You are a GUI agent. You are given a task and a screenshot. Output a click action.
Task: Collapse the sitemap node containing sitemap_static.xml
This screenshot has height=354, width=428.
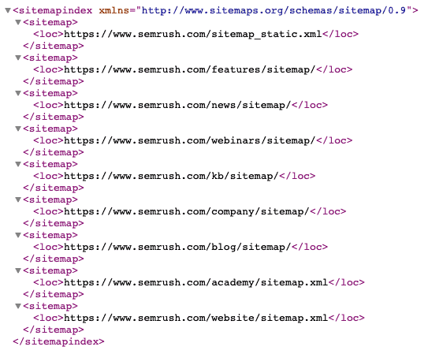(x=18, y=22)
